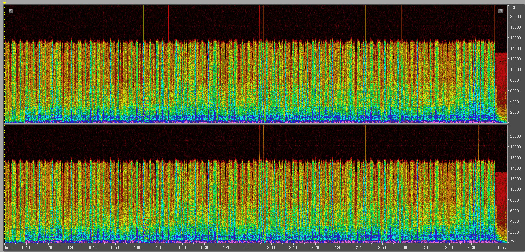Image resolution: width=525 pixels, height=252 pixels.
Task: Select 3:30 on the time ruler
Action: coord(471,248)
